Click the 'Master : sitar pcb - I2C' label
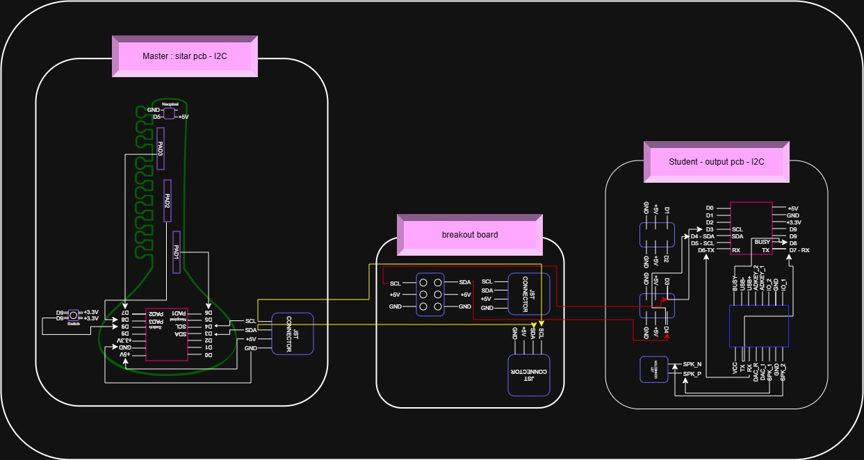Screen dimensions: 864x460 point(184,56)
